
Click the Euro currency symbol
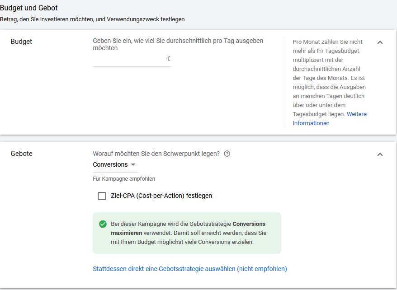169,59
